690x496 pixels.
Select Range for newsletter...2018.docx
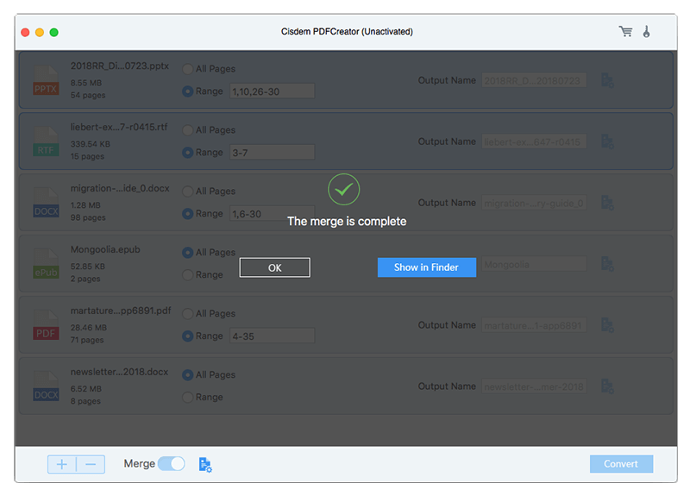(x=187, y=397)
